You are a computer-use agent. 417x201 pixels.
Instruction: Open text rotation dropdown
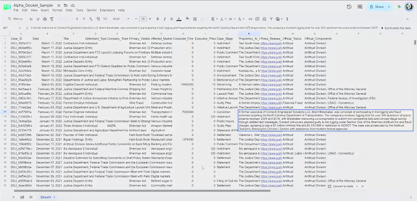241,19
